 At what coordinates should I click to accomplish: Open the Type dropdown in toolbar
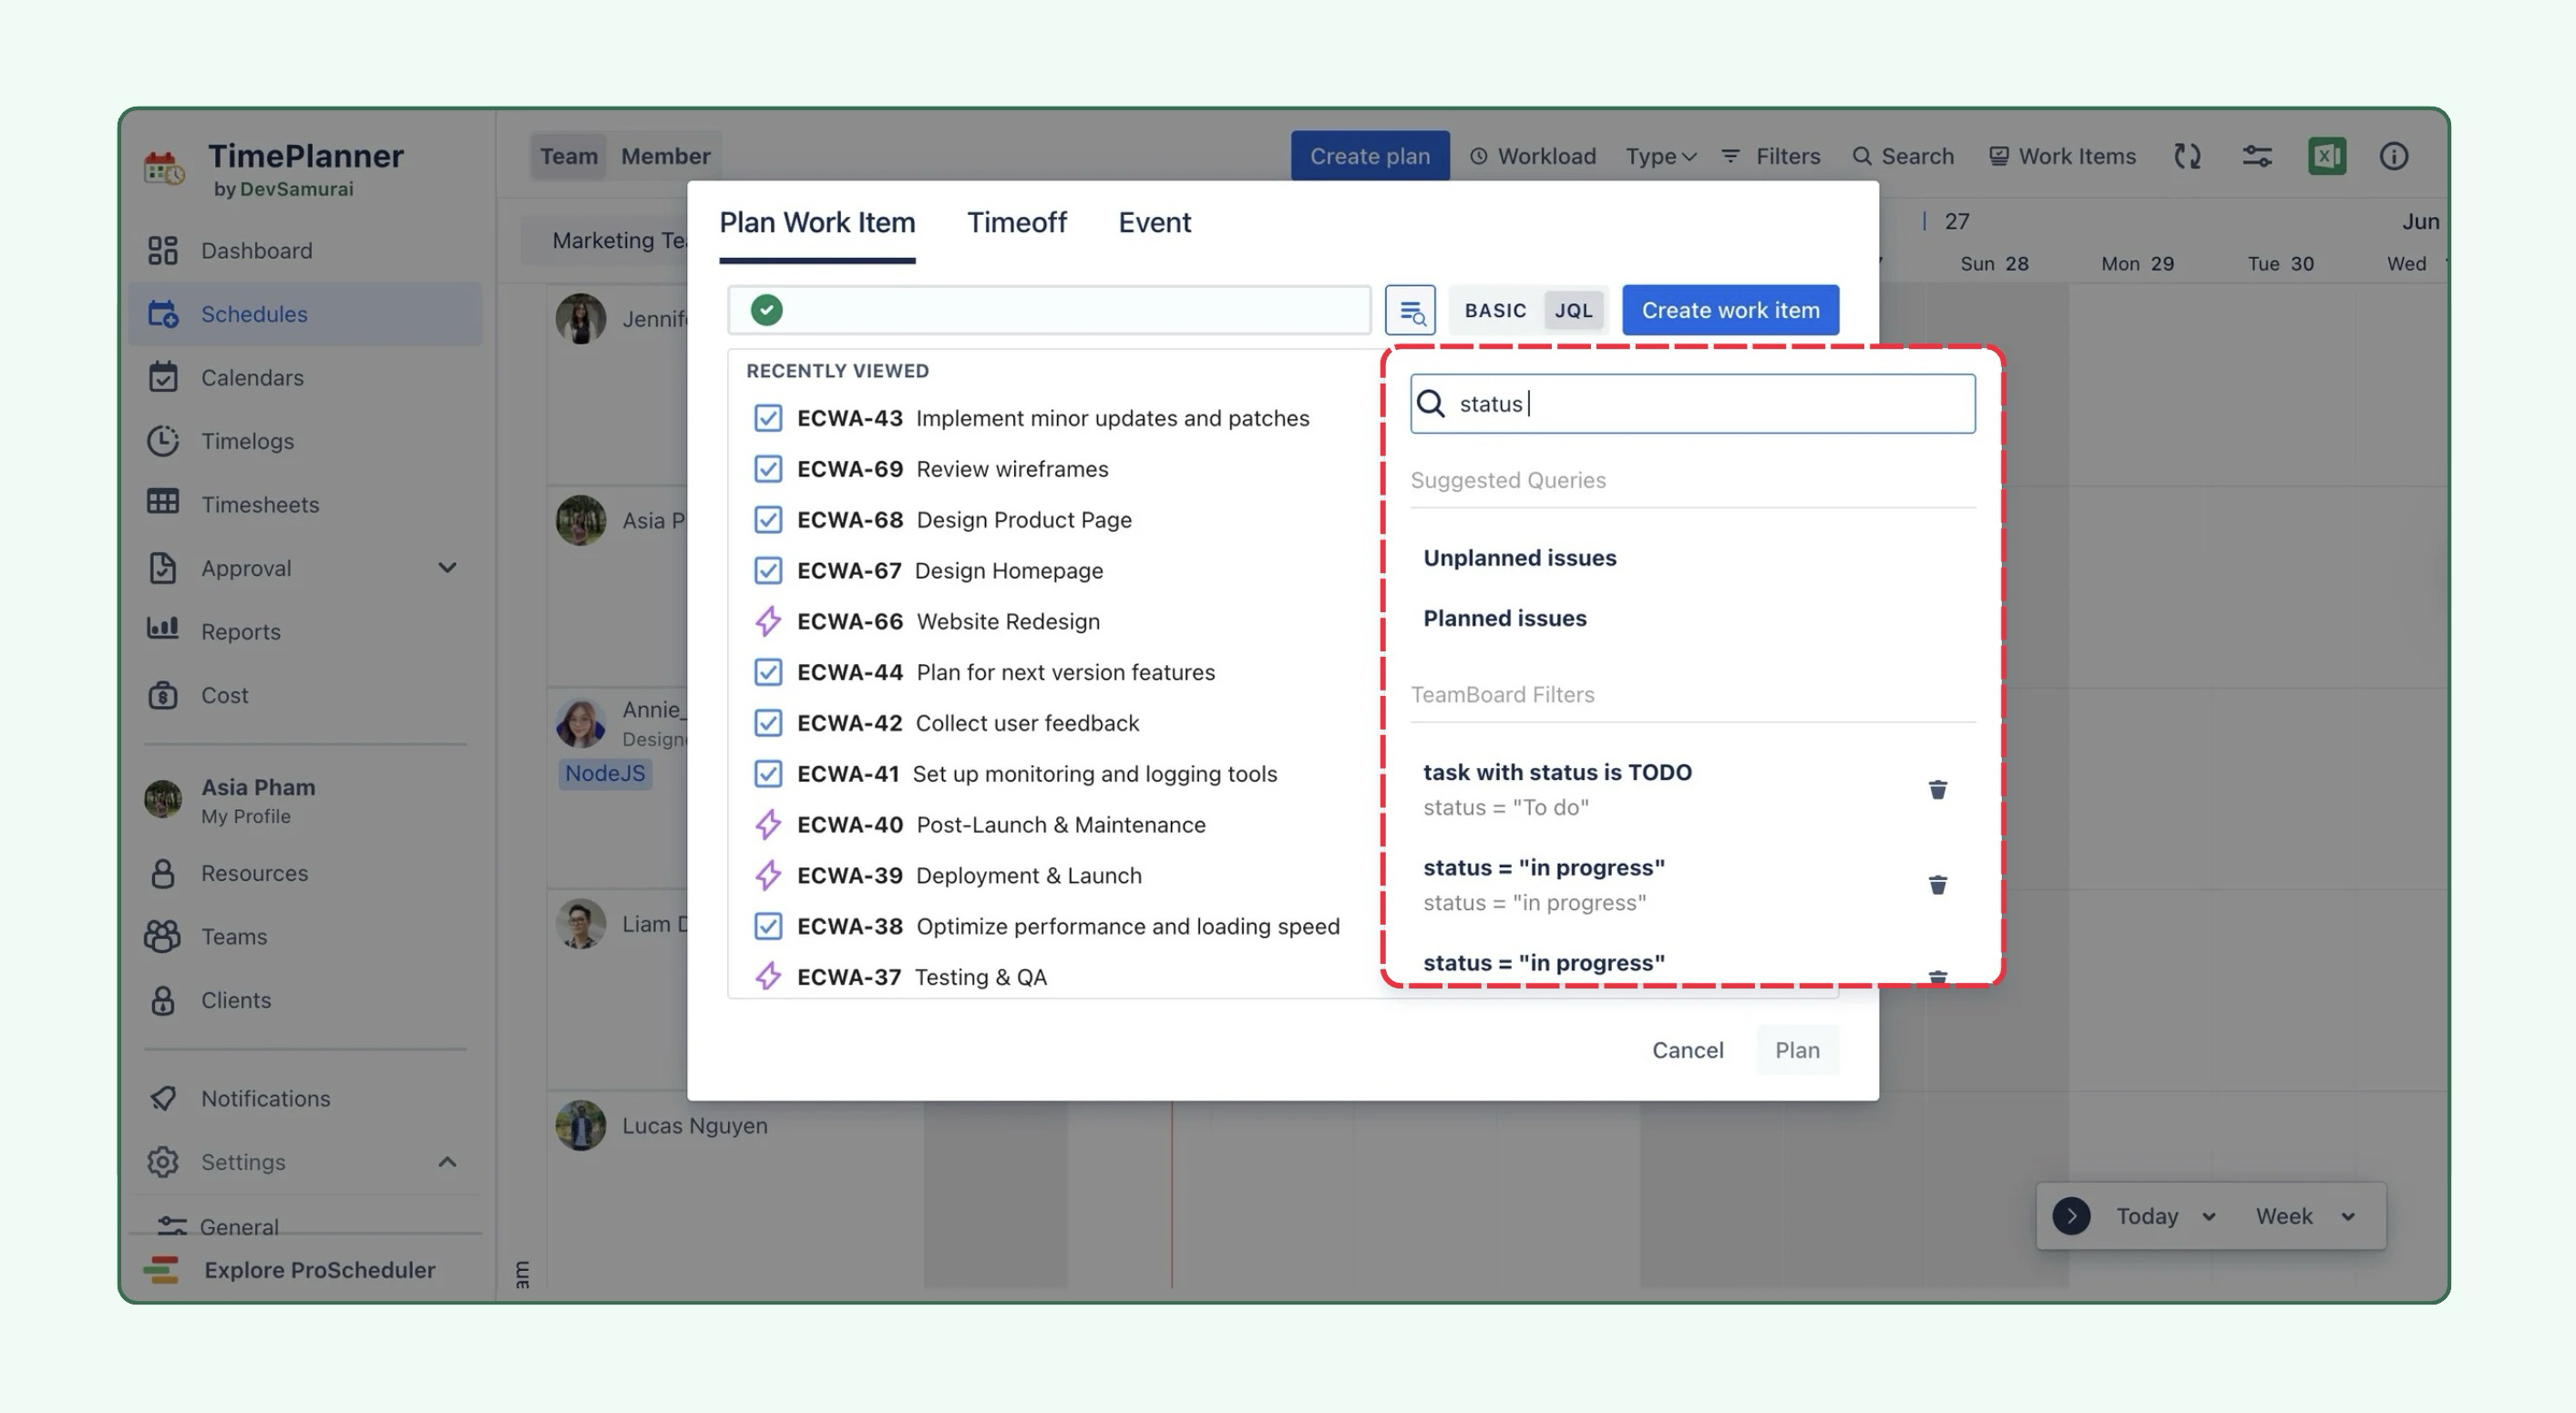click(x=1660, y=156)
